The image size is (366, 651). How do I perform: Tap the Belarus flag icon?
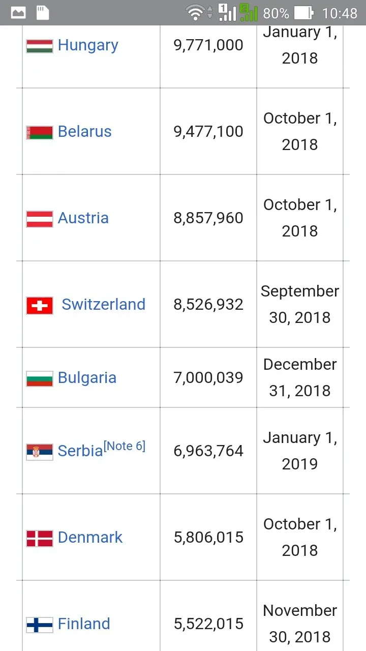pos(40,132)
